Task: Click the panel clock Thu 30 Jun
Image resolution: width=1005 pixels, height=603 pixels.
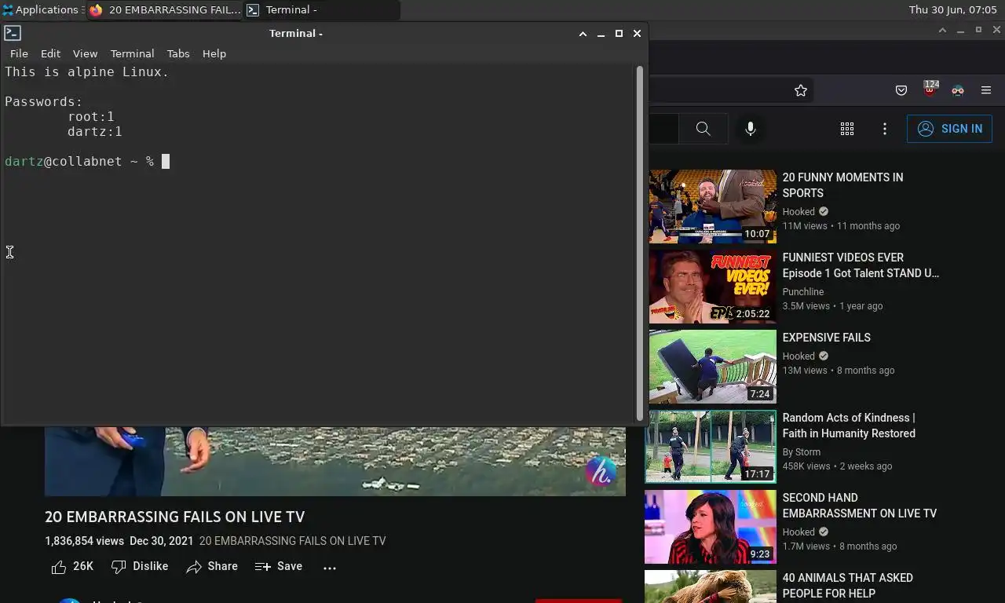Action: tap(952, 10)
